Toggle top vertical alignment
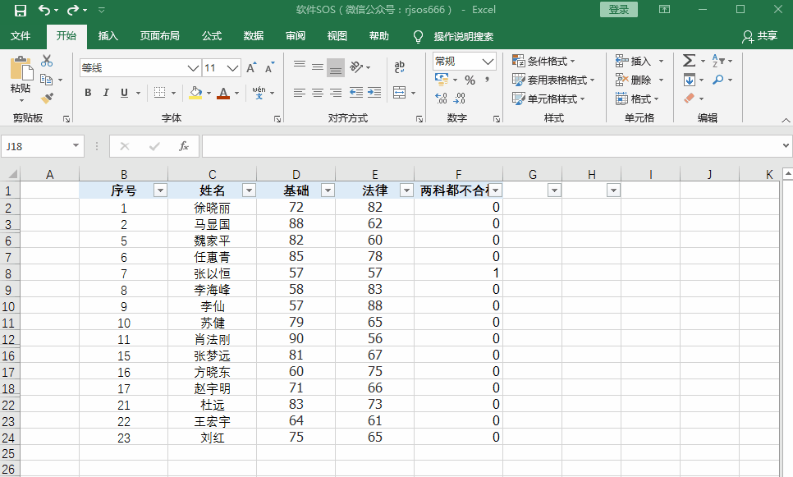793x477 pixels. coord(300,67)
